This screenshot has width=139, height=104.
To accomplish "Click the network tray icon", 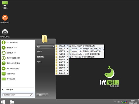I will click(122, 102).
